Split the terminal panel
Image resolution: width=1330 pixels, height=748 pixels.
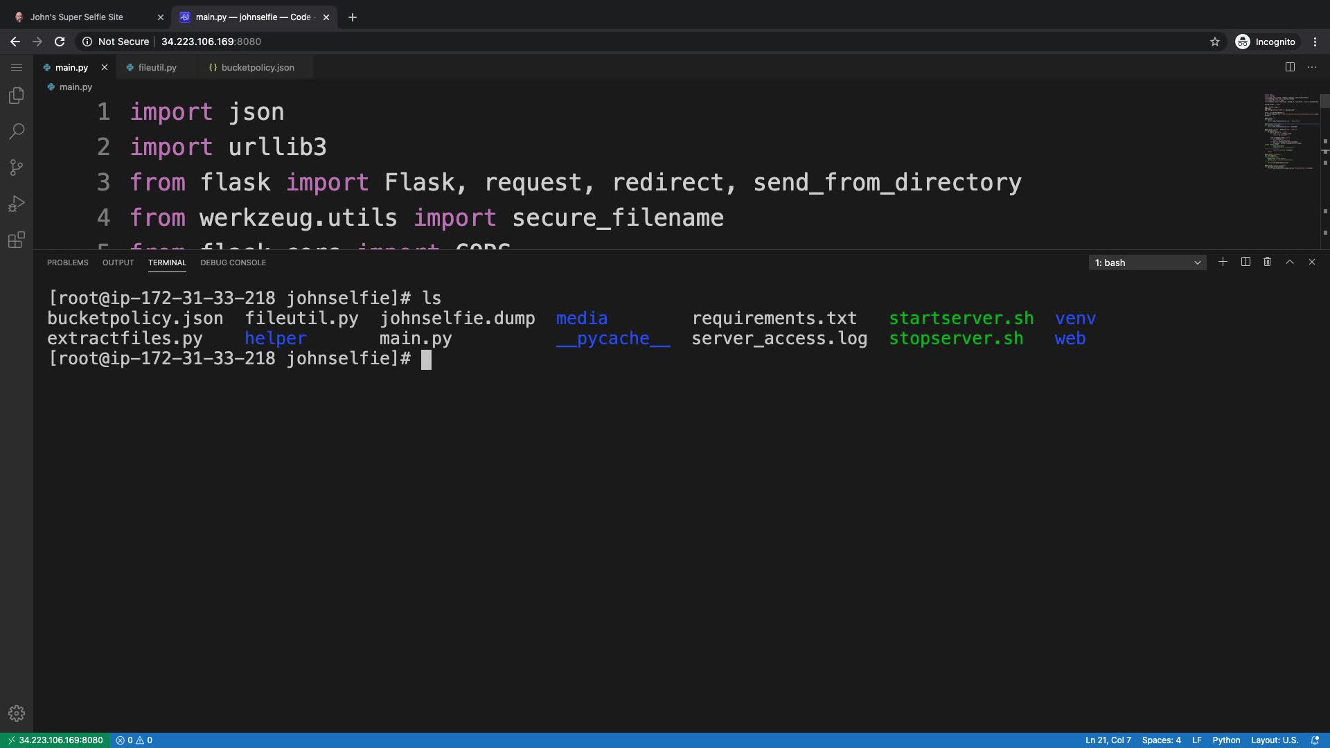[1245, 262]
